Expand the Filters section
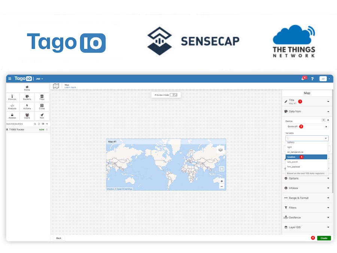The height and width of the screenshot is (253, 337). tap(307, 208)
